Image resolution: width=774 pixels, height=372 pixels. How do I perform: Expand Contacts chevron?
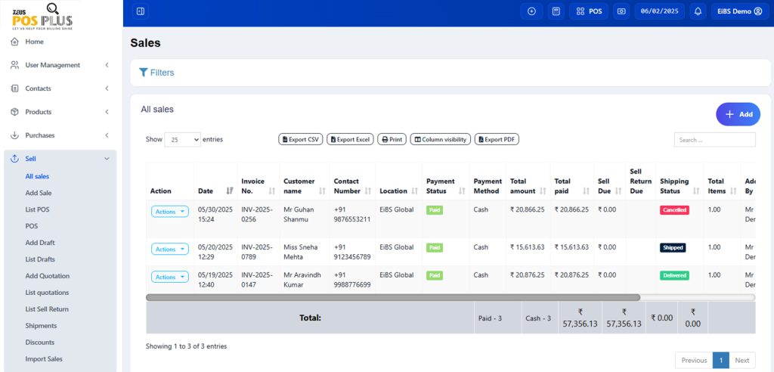tap(107, 88)
